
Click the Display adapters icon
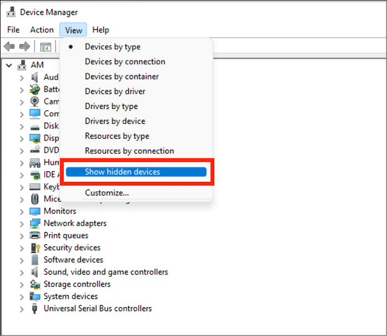coord(34,138)
